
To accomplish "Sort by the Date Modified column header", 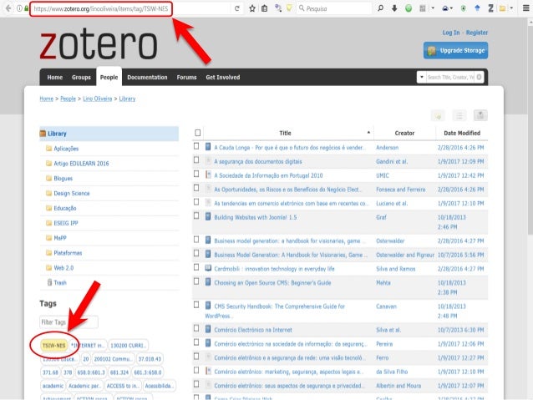I will [x=462, y=133].
